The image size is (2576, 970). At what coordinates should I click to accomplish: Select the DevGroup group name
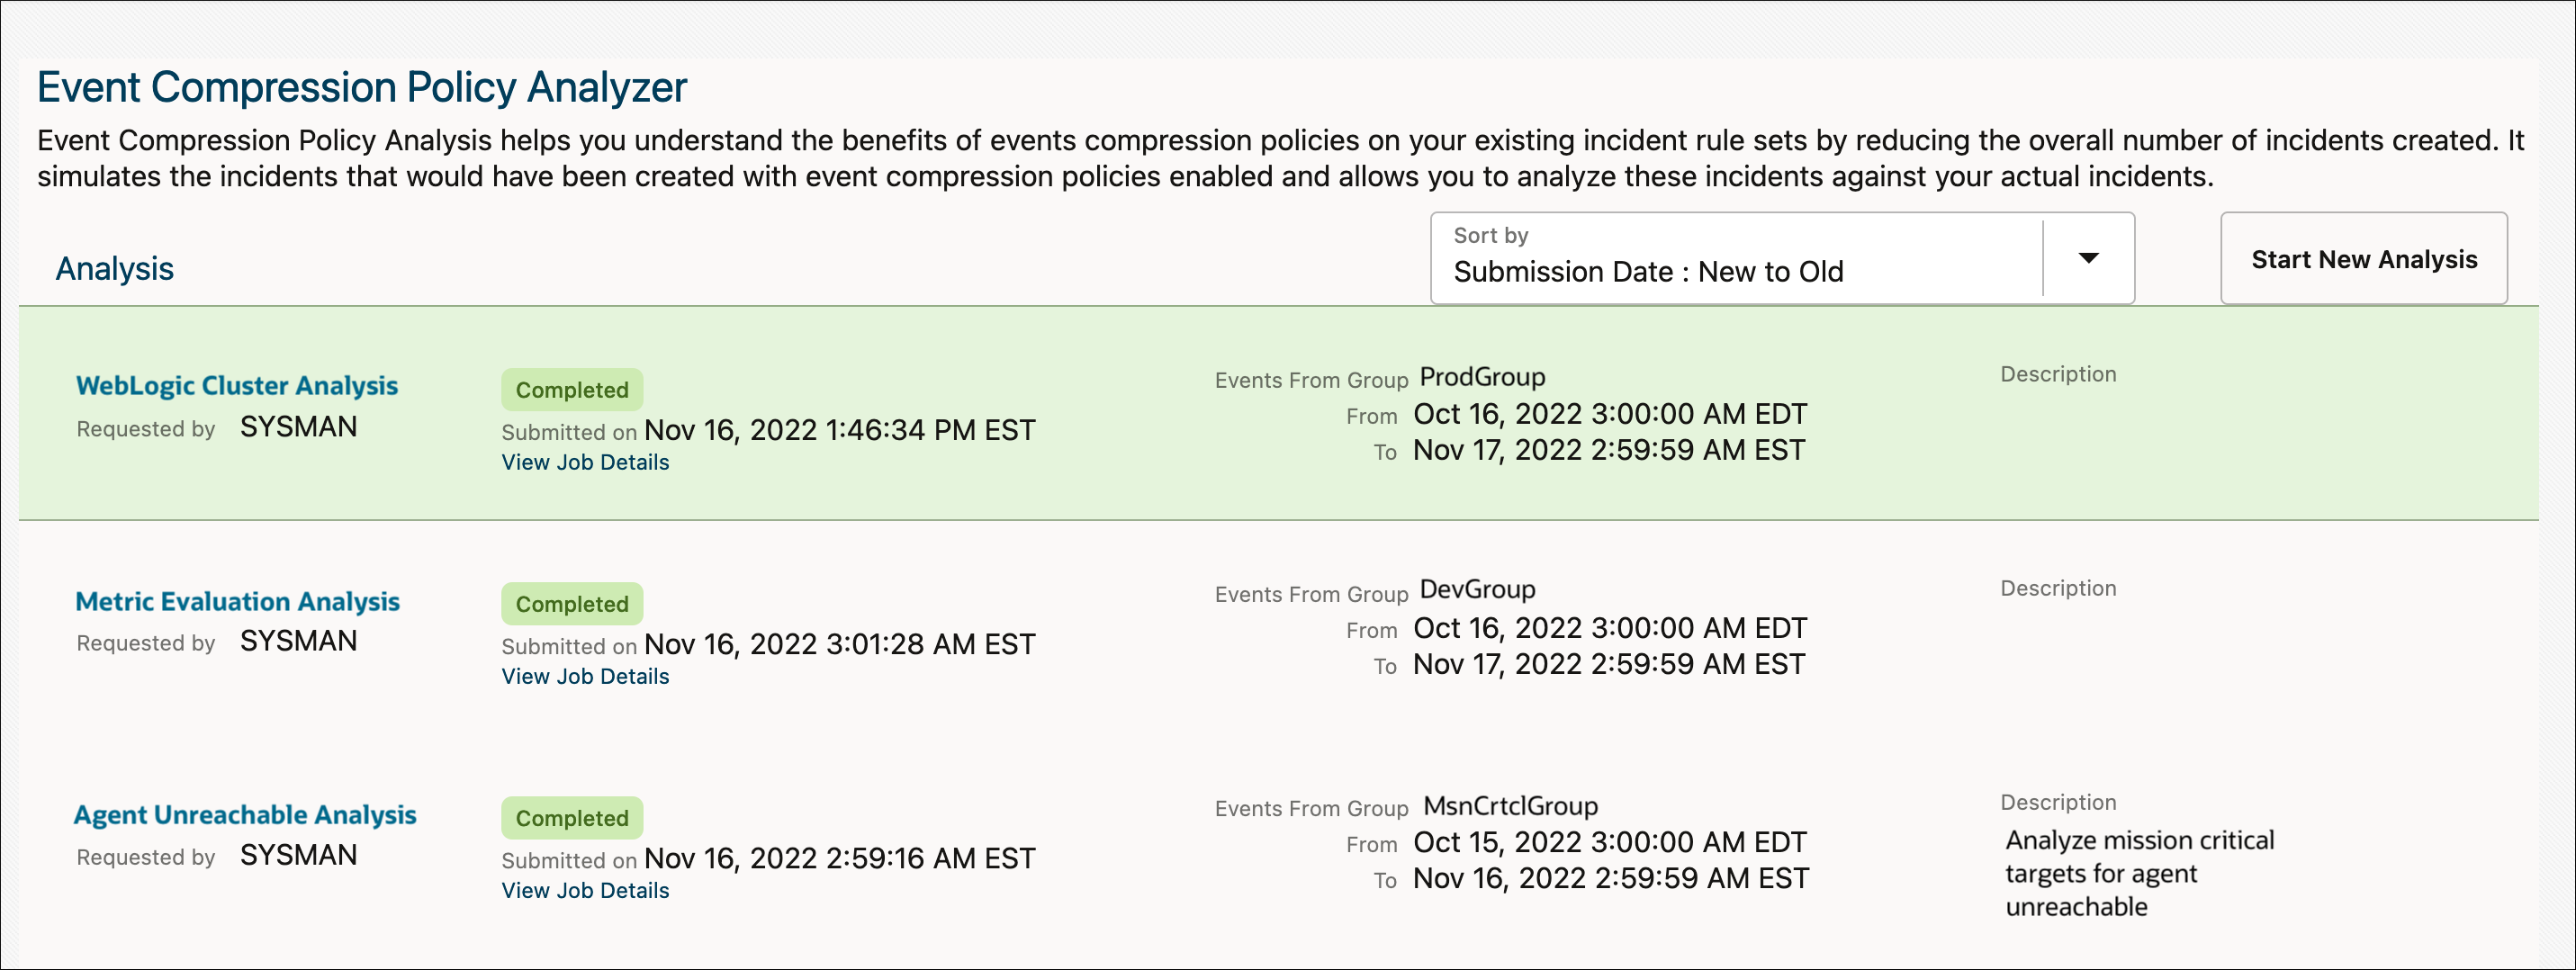click(1477, 590)
